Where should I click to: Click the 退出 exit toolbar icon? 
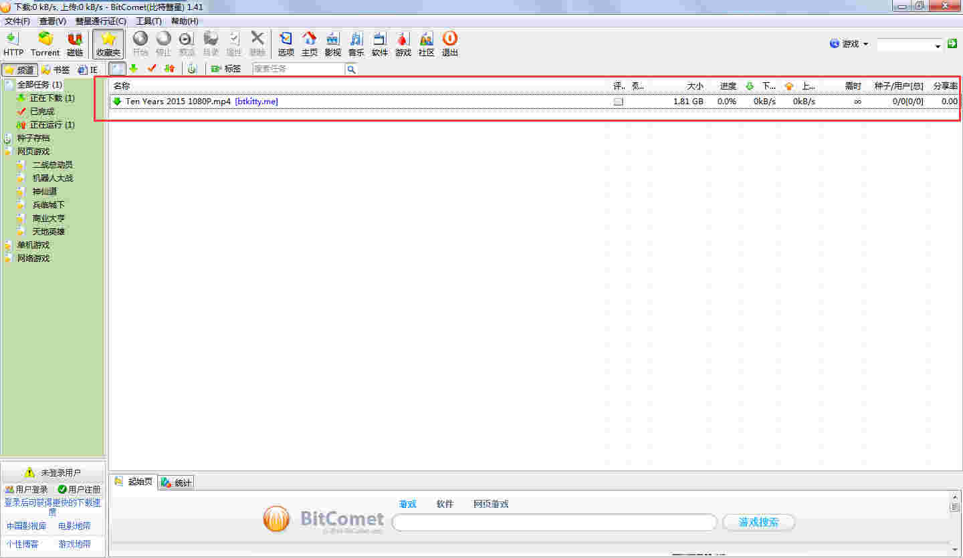click(x=450, y=44)
